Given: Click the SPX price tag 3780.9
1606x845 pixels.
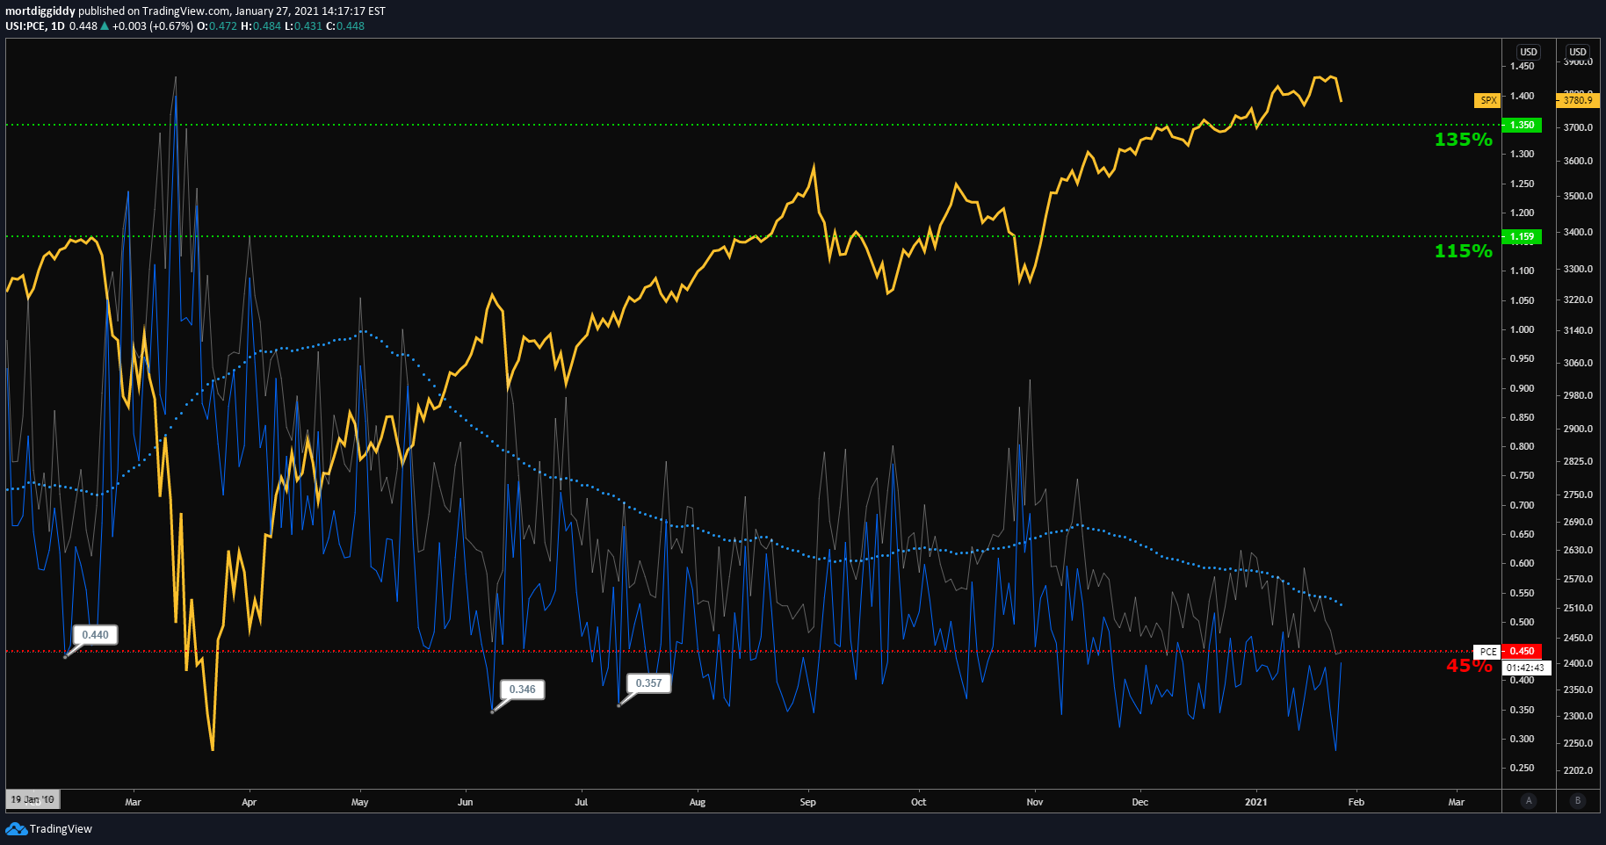Looking at the screenshot, I should coord(1578,100).
